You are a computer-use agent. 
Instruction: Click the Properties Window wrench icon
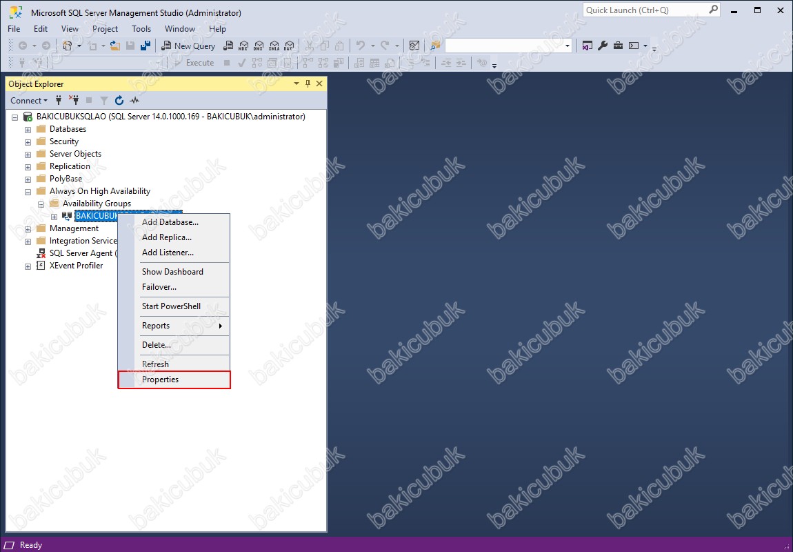(x=603, y=46)
